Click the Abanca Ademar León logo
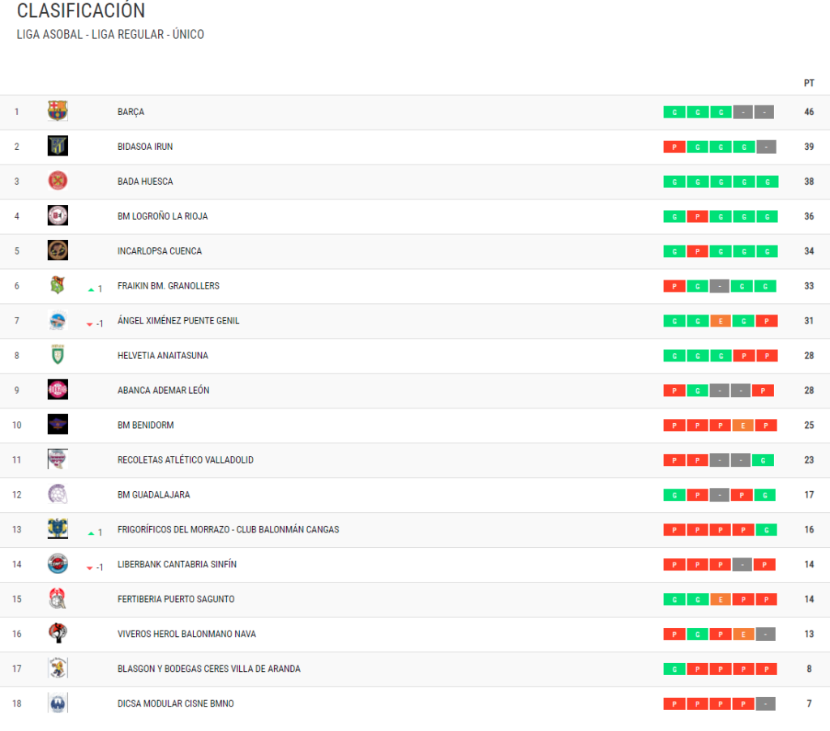 [x=58, y=390]
